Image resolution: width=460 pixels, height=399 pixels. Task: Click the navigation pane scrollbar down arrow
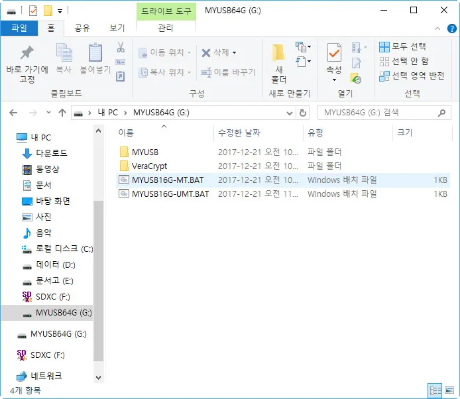(x=99, y=378)
